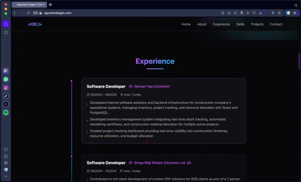Click the sidebar home icon
This screenshot has height=182, width=301.
click(6, 24)
